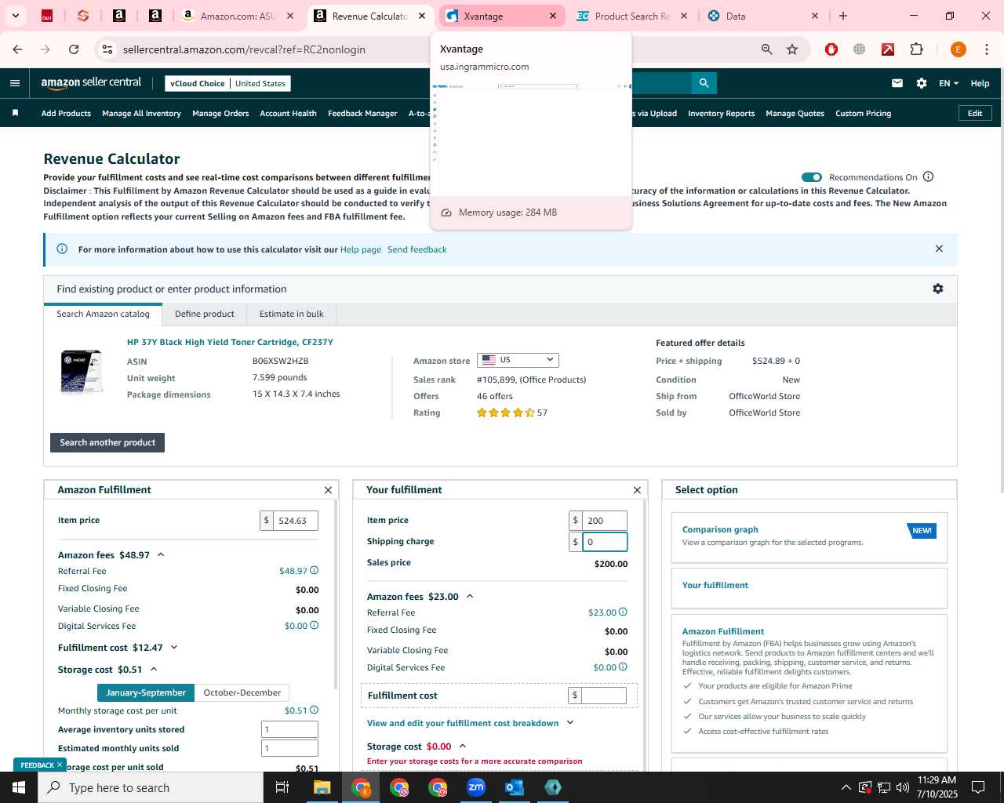Dismiss the help information banner
This screenshot has height=803, width=1004.
[939, 249]
